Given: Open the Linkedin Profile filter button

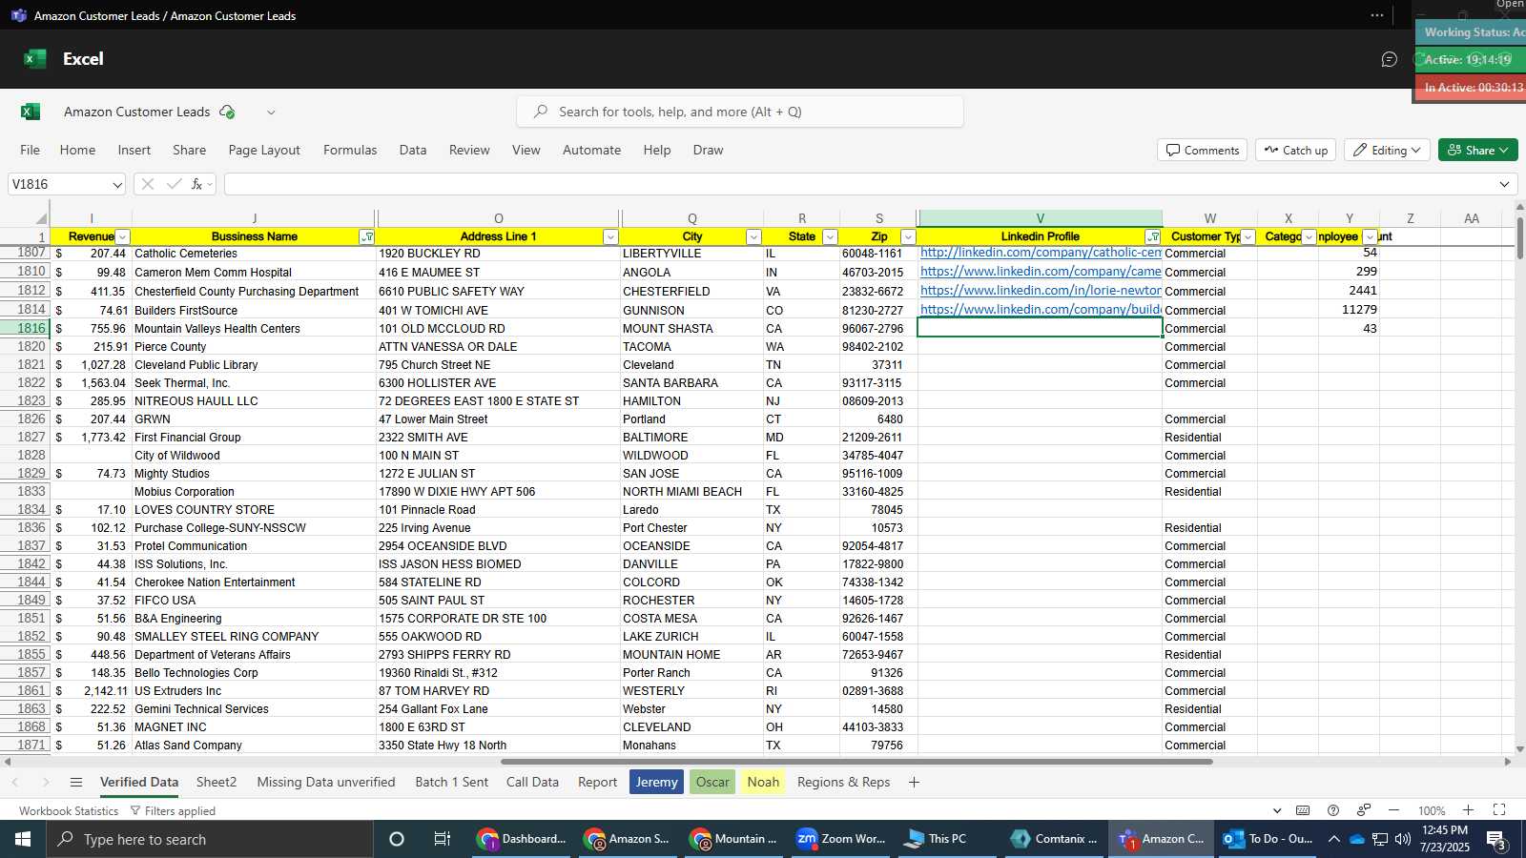Looking at the screenshot, I should tap(1152, 237).
